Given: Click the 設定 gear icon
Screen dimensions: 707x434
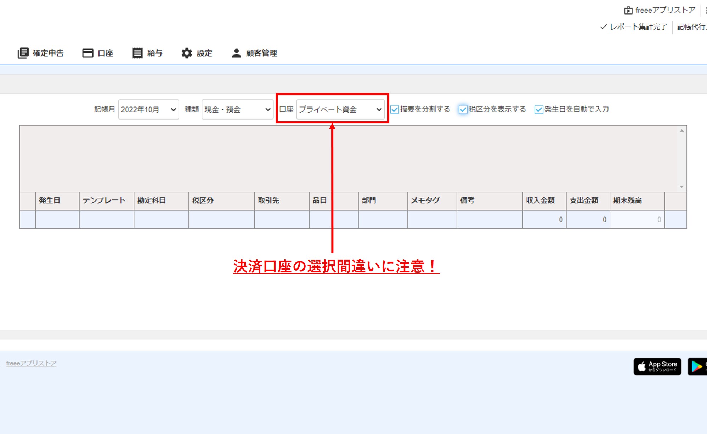Looking at the screenshot, I should pos(187,53).
